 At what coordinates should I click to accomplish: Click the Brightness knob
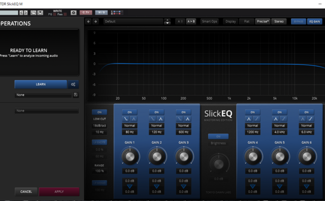click(219, 164)
